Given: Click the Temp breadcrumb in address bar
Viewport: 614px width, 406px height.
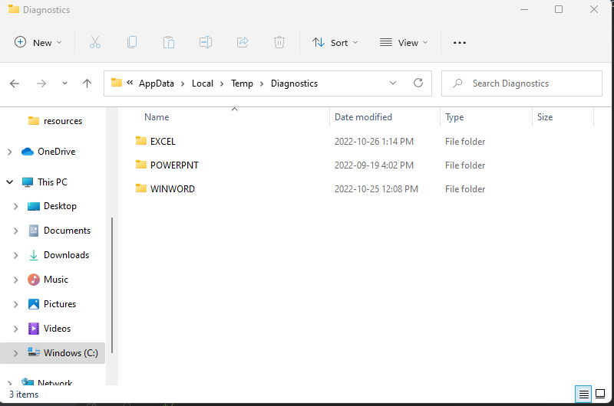Looking at the screenshot, I should (x=242, y=83).
